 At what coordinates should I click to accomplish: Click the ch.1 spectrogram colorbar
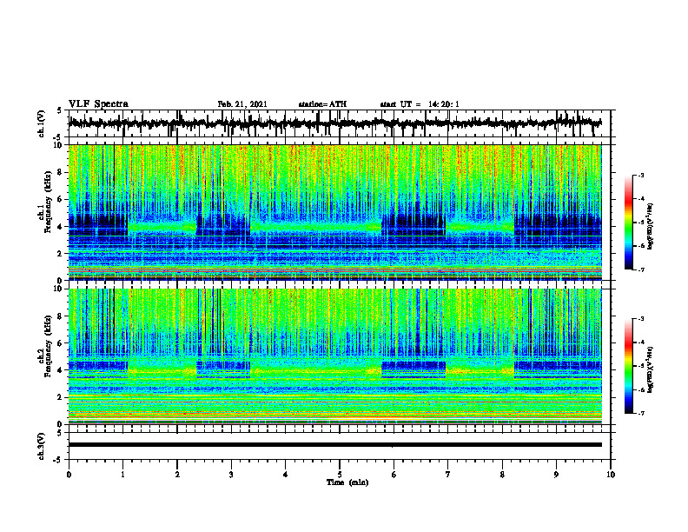coord(628,223)
